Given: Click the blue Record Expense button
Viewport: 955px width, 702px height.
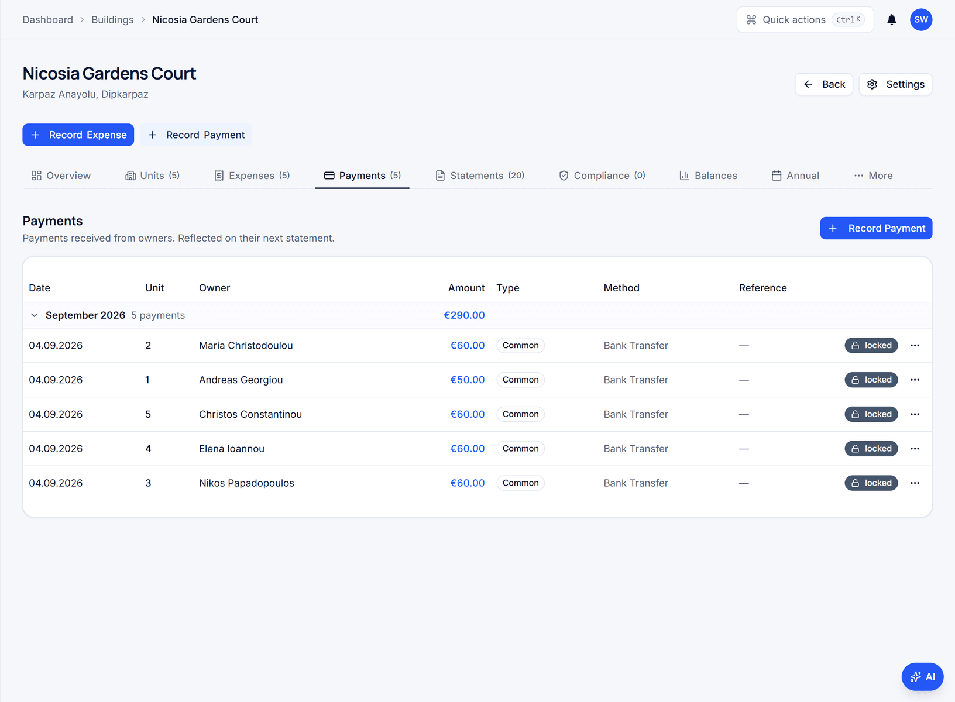Looking at the screenshot, I should (78, 135).
